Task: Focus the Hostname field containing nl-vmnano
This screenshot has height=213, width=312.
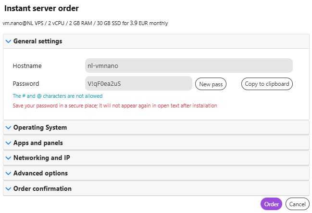Action: click(189, 66)
